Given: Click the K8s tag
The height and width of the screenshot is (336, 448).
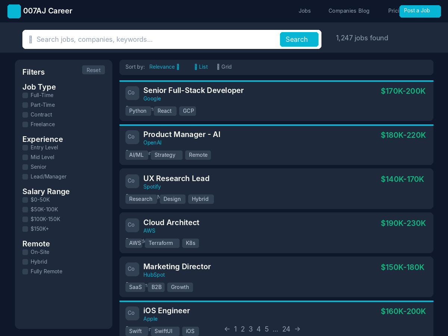Looking at the screenshot, I should pos(190,243).
